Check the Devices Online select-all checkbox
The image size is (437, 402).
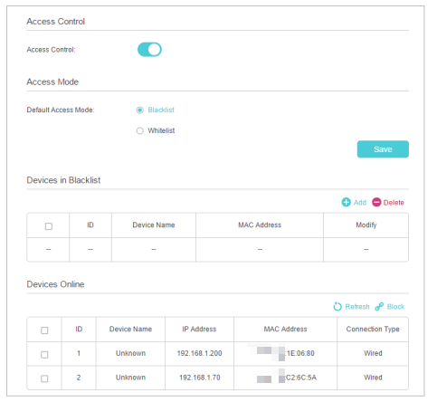coord(44,330)
